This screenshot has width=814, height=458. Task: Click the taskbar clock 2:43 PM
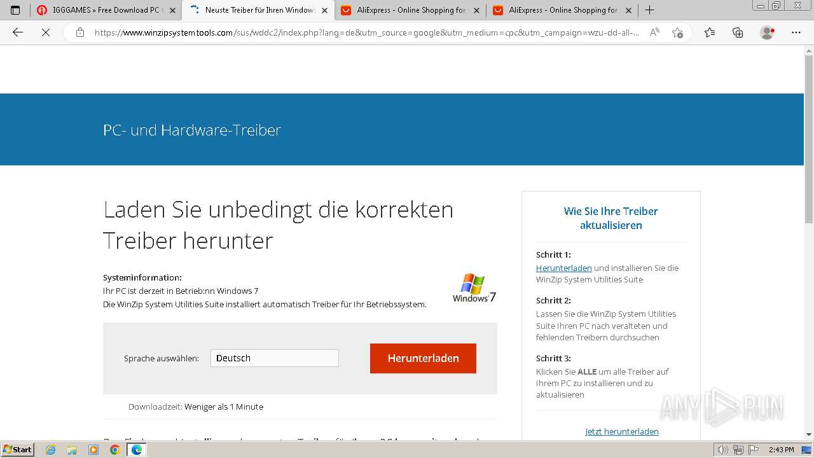point(781,450)
